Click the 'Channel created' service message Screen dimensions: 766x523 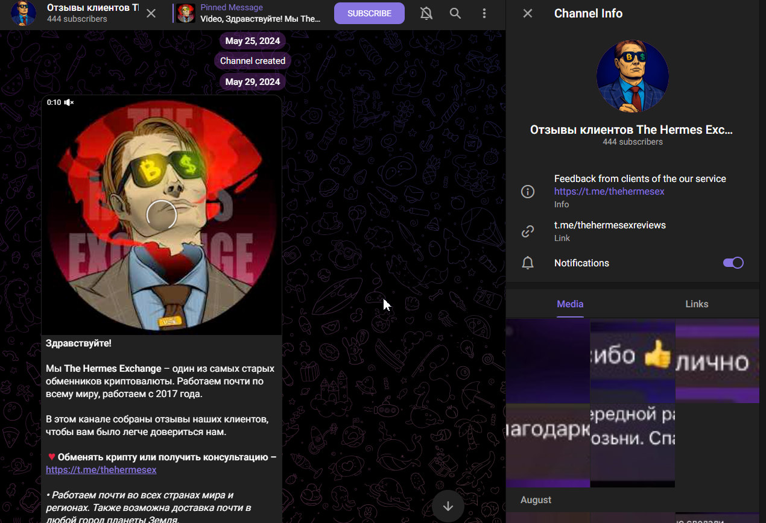[x=253, y=61]
